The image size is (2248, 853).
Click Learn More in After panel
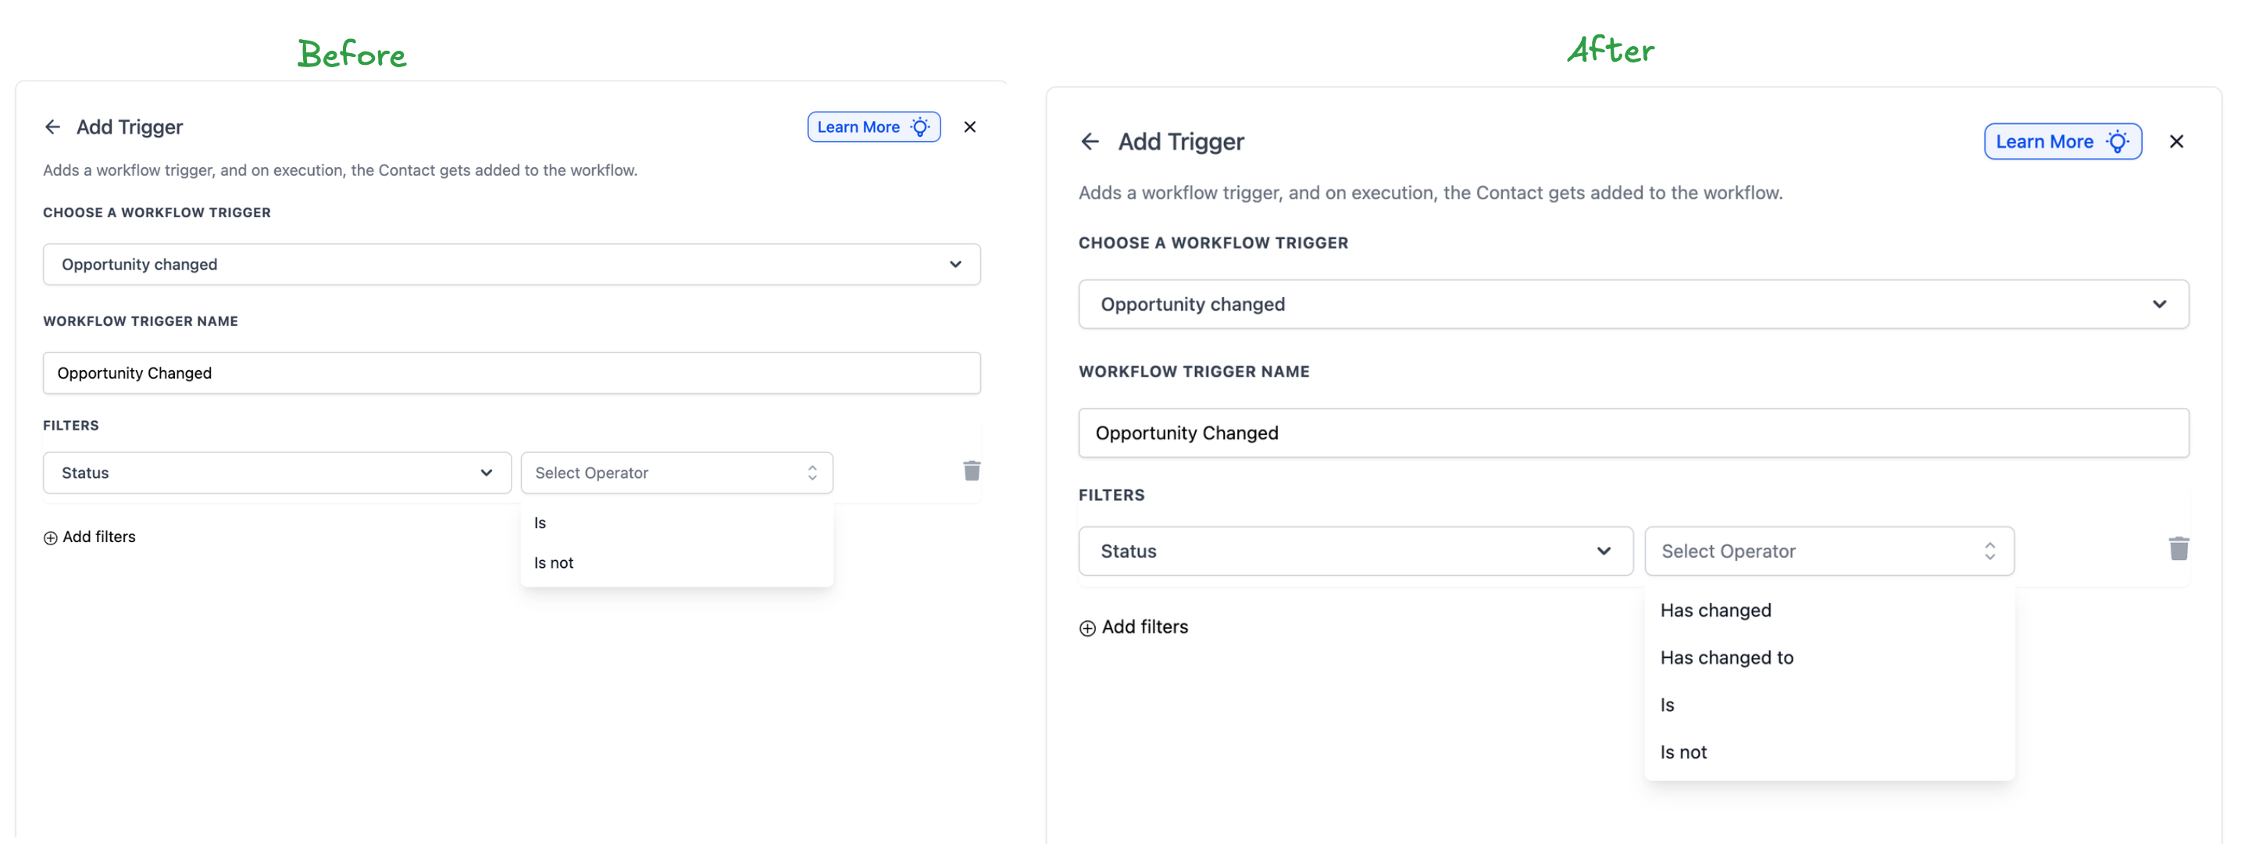(x=2062, y=142)
